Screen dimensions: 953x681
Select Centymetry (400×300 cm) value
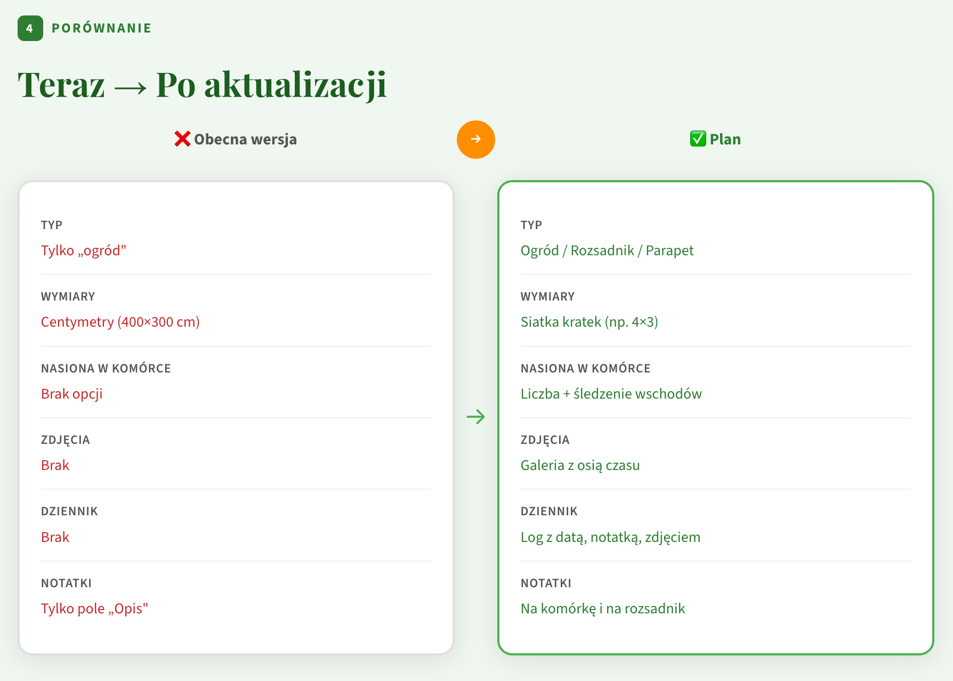point(120,322)
